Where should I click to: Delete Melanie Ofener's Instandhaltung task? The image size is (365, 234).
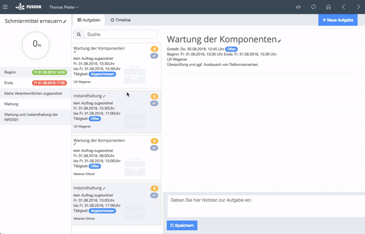coord(154,188)
